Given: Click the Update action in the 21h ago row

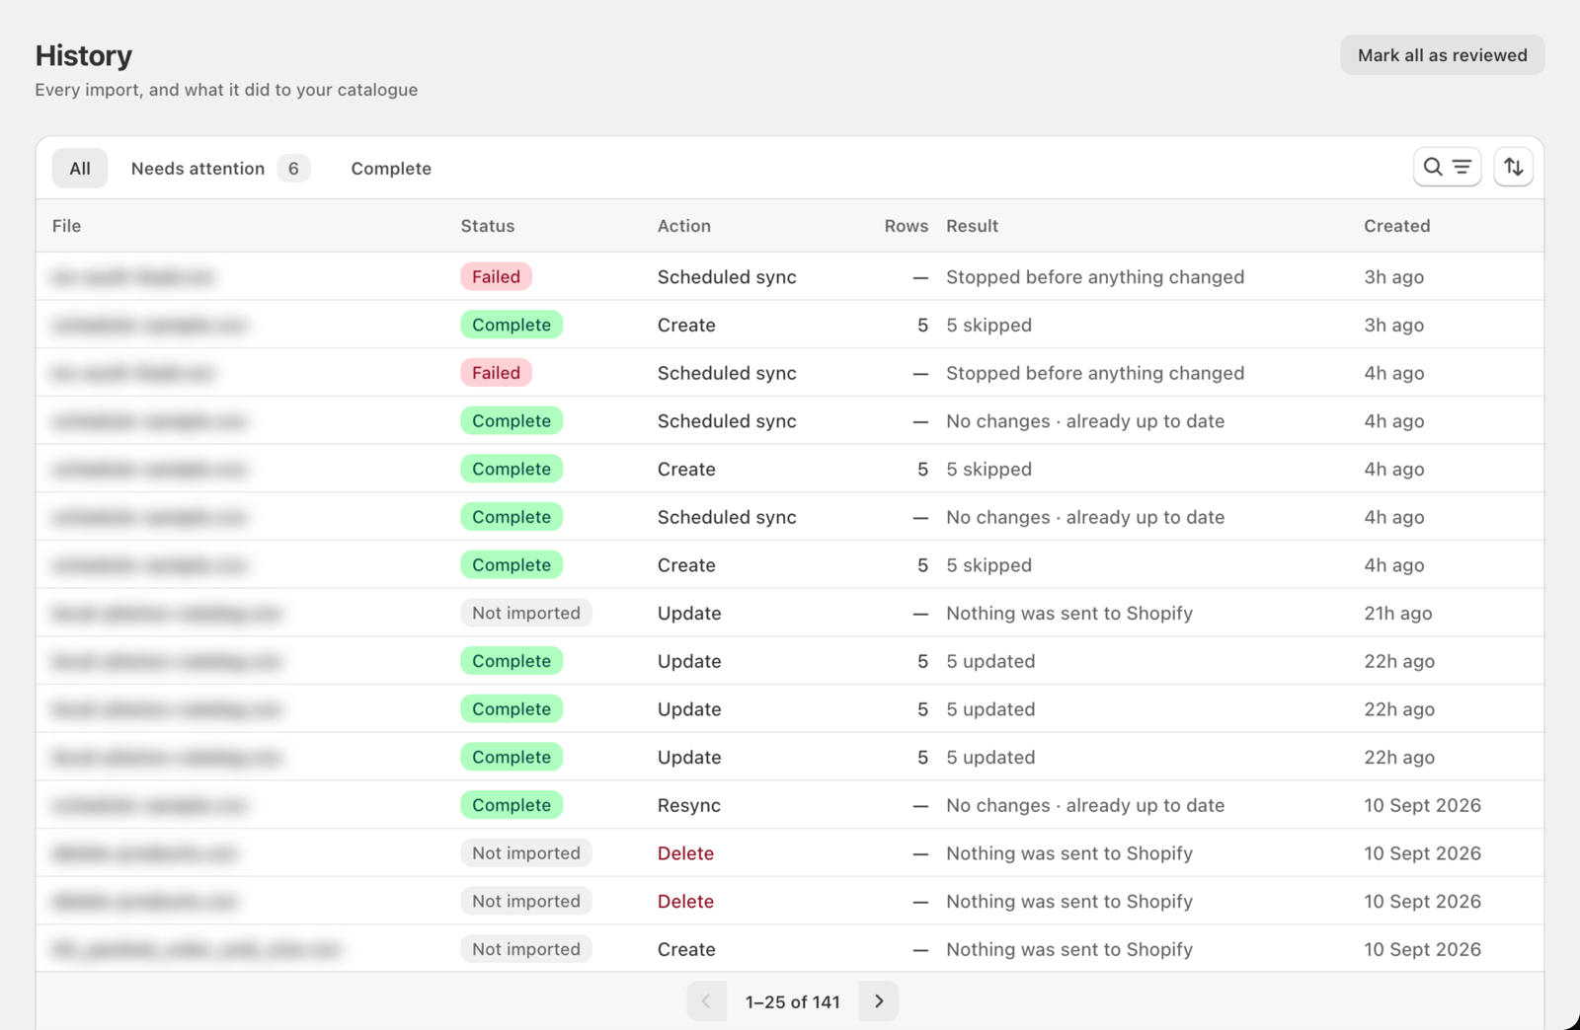Looking at the screenshot, I should [x=688, y=613].
